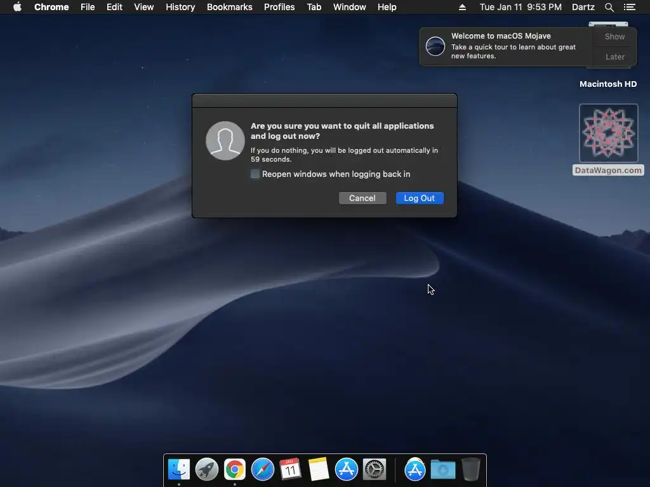
Task: Click the Welcome to macOS Mojave notification text
Action: pyautogui.click(x=501, y=36)
